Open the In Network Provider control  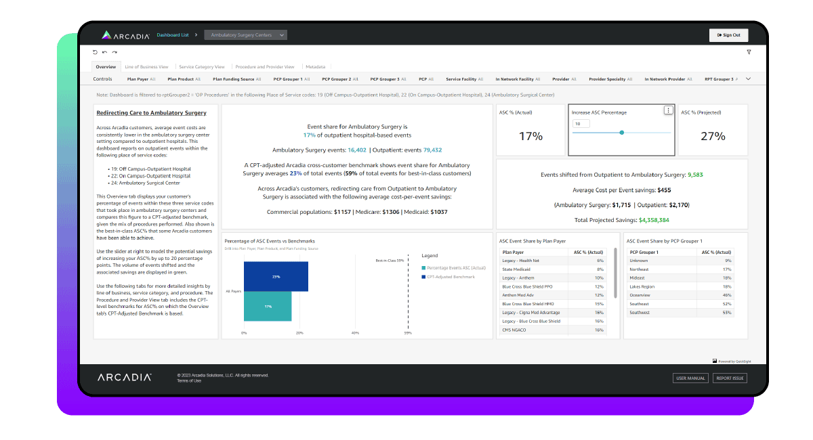[x=669, y=79]
